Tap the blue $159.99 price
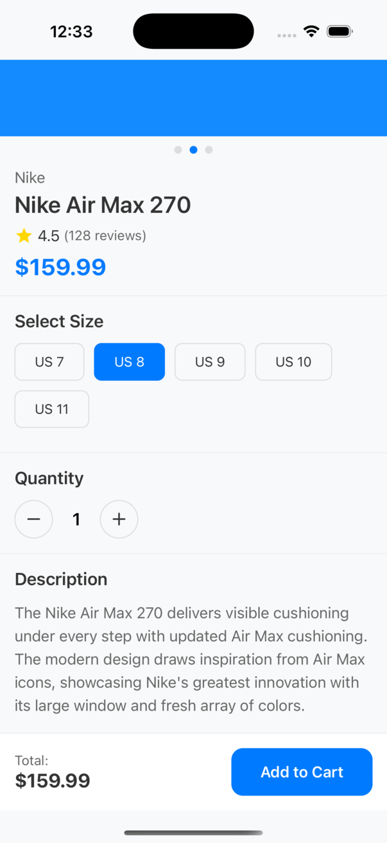Screen dimensions: 387x843 (60, 267)
